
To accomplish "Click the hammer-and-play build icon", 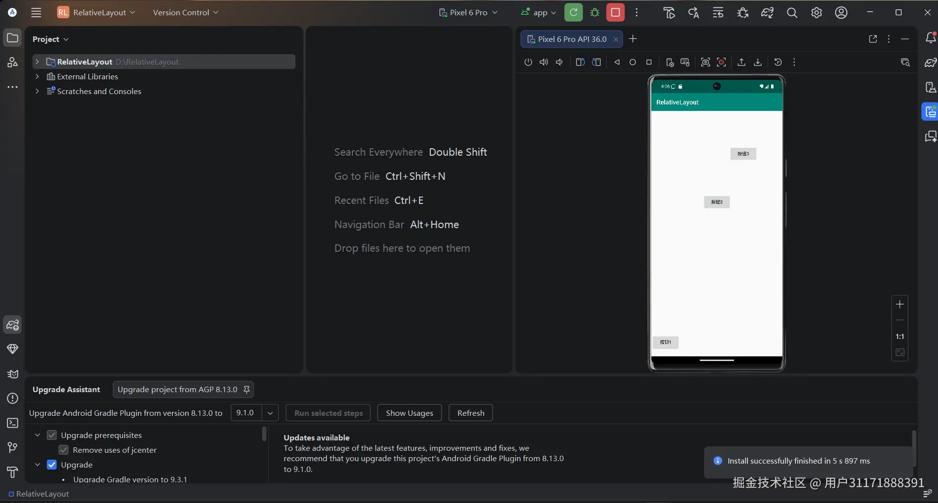I will tap(669, 13).
